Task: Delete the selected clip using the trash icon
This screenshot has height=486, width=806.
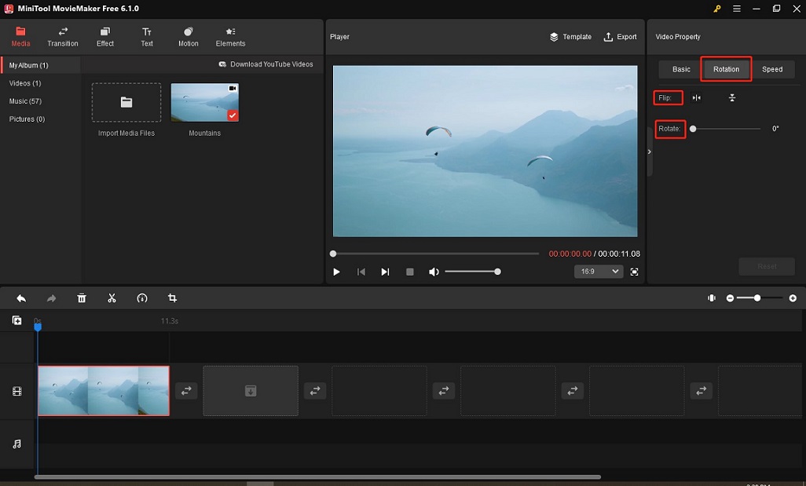Action: (82, 298)
